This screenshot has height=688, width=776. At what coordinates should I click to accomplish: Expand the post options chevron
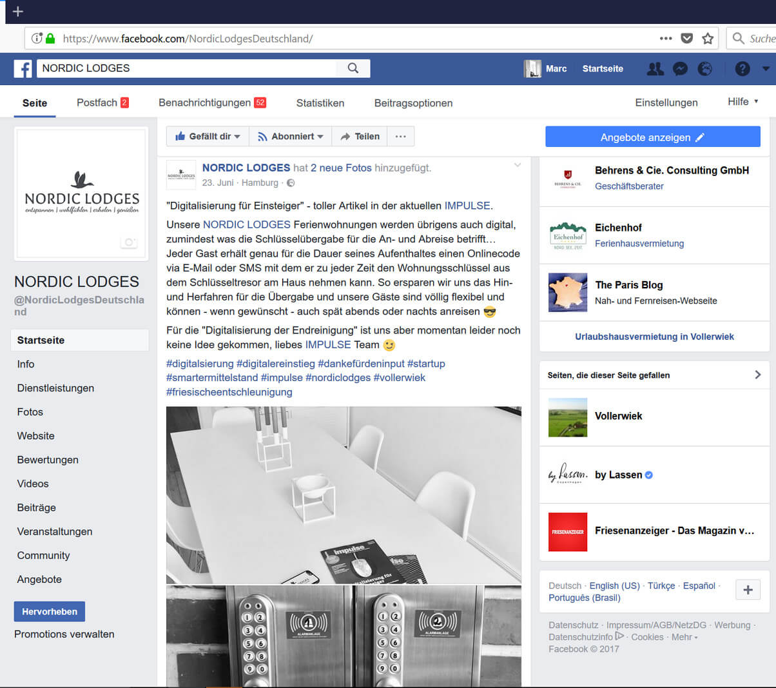coord(517,166)
